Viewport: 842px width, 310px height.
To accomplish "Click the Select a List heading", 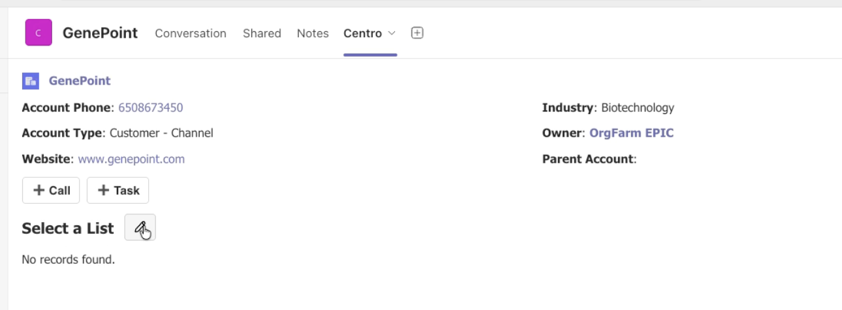I will [68, 229].
